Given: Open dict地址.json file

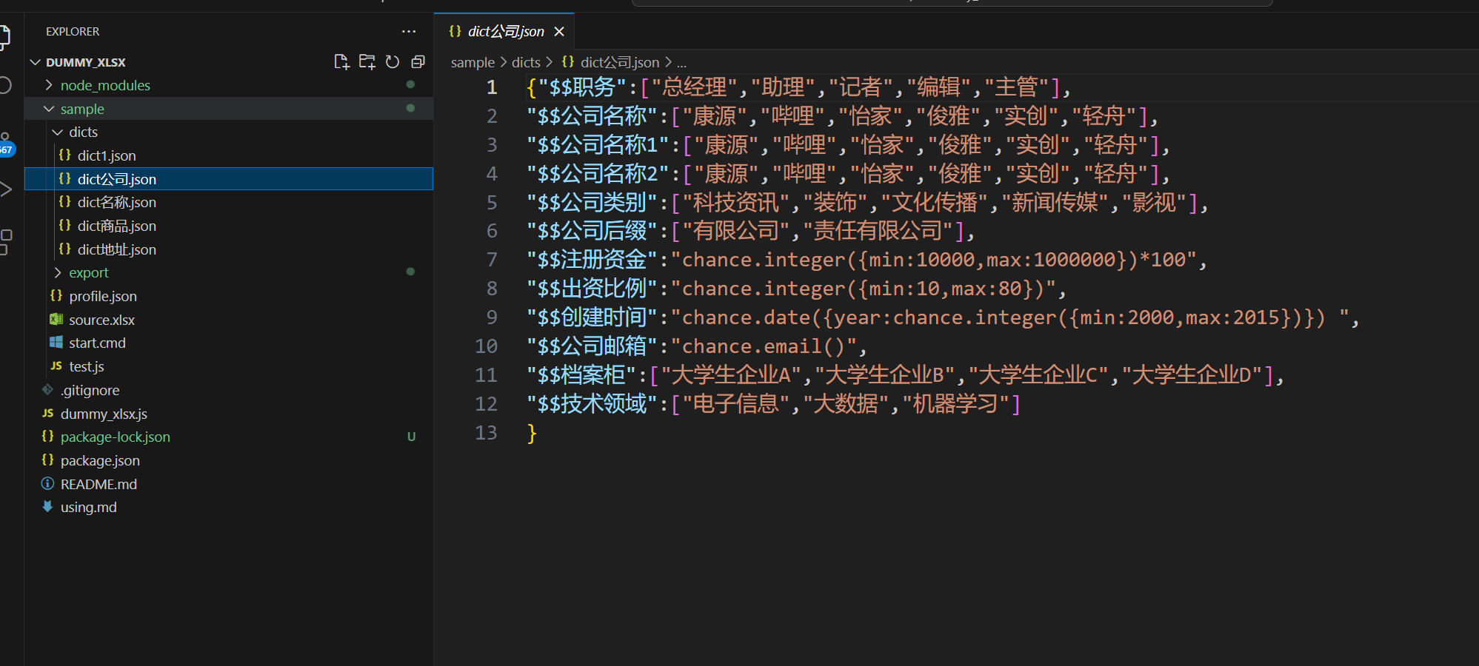Looking at the screenshot, I should coord(229,249).
